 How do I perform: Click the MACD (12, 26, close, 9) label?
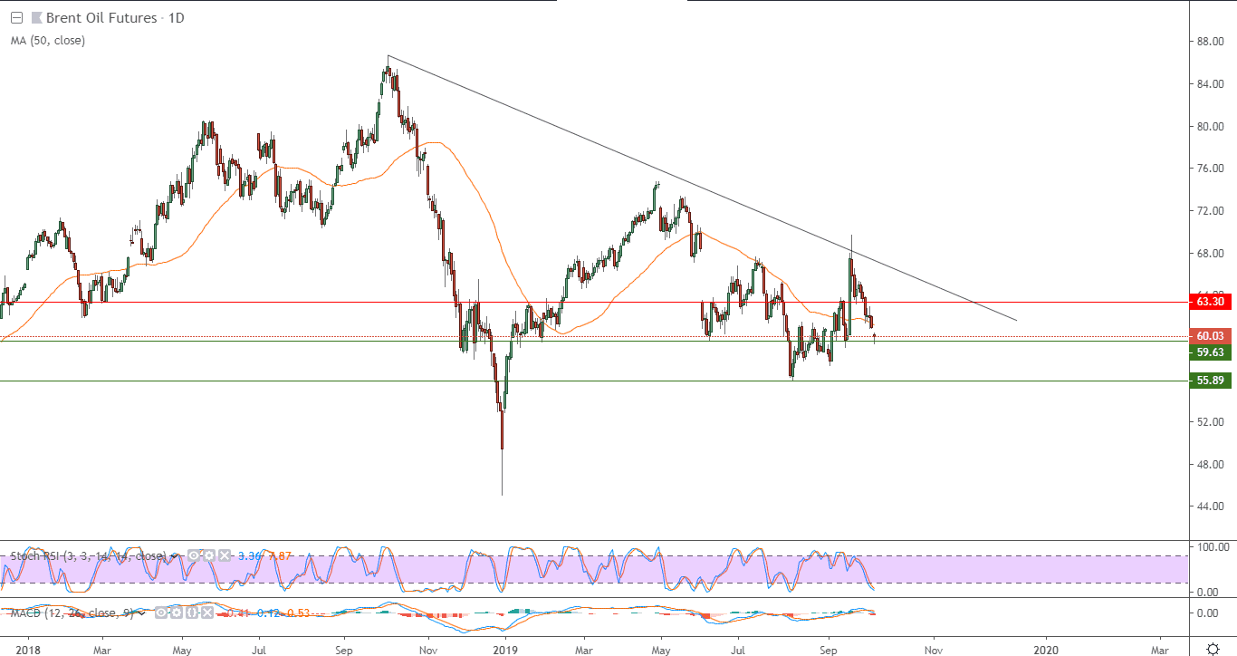(x=72, y=613)
